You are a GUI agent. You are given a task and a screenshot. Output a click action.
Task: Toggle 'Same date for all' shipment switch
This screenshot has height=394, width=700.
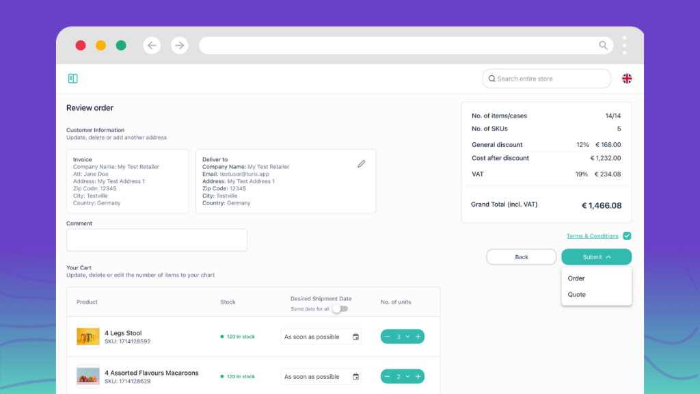[339, 308]
